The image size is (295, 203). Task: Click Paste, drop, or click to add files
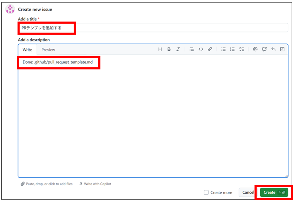(47, 184)
